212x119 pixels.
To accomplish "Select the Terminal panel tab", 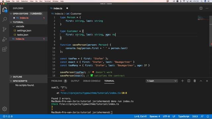I will tap(109, 81).
